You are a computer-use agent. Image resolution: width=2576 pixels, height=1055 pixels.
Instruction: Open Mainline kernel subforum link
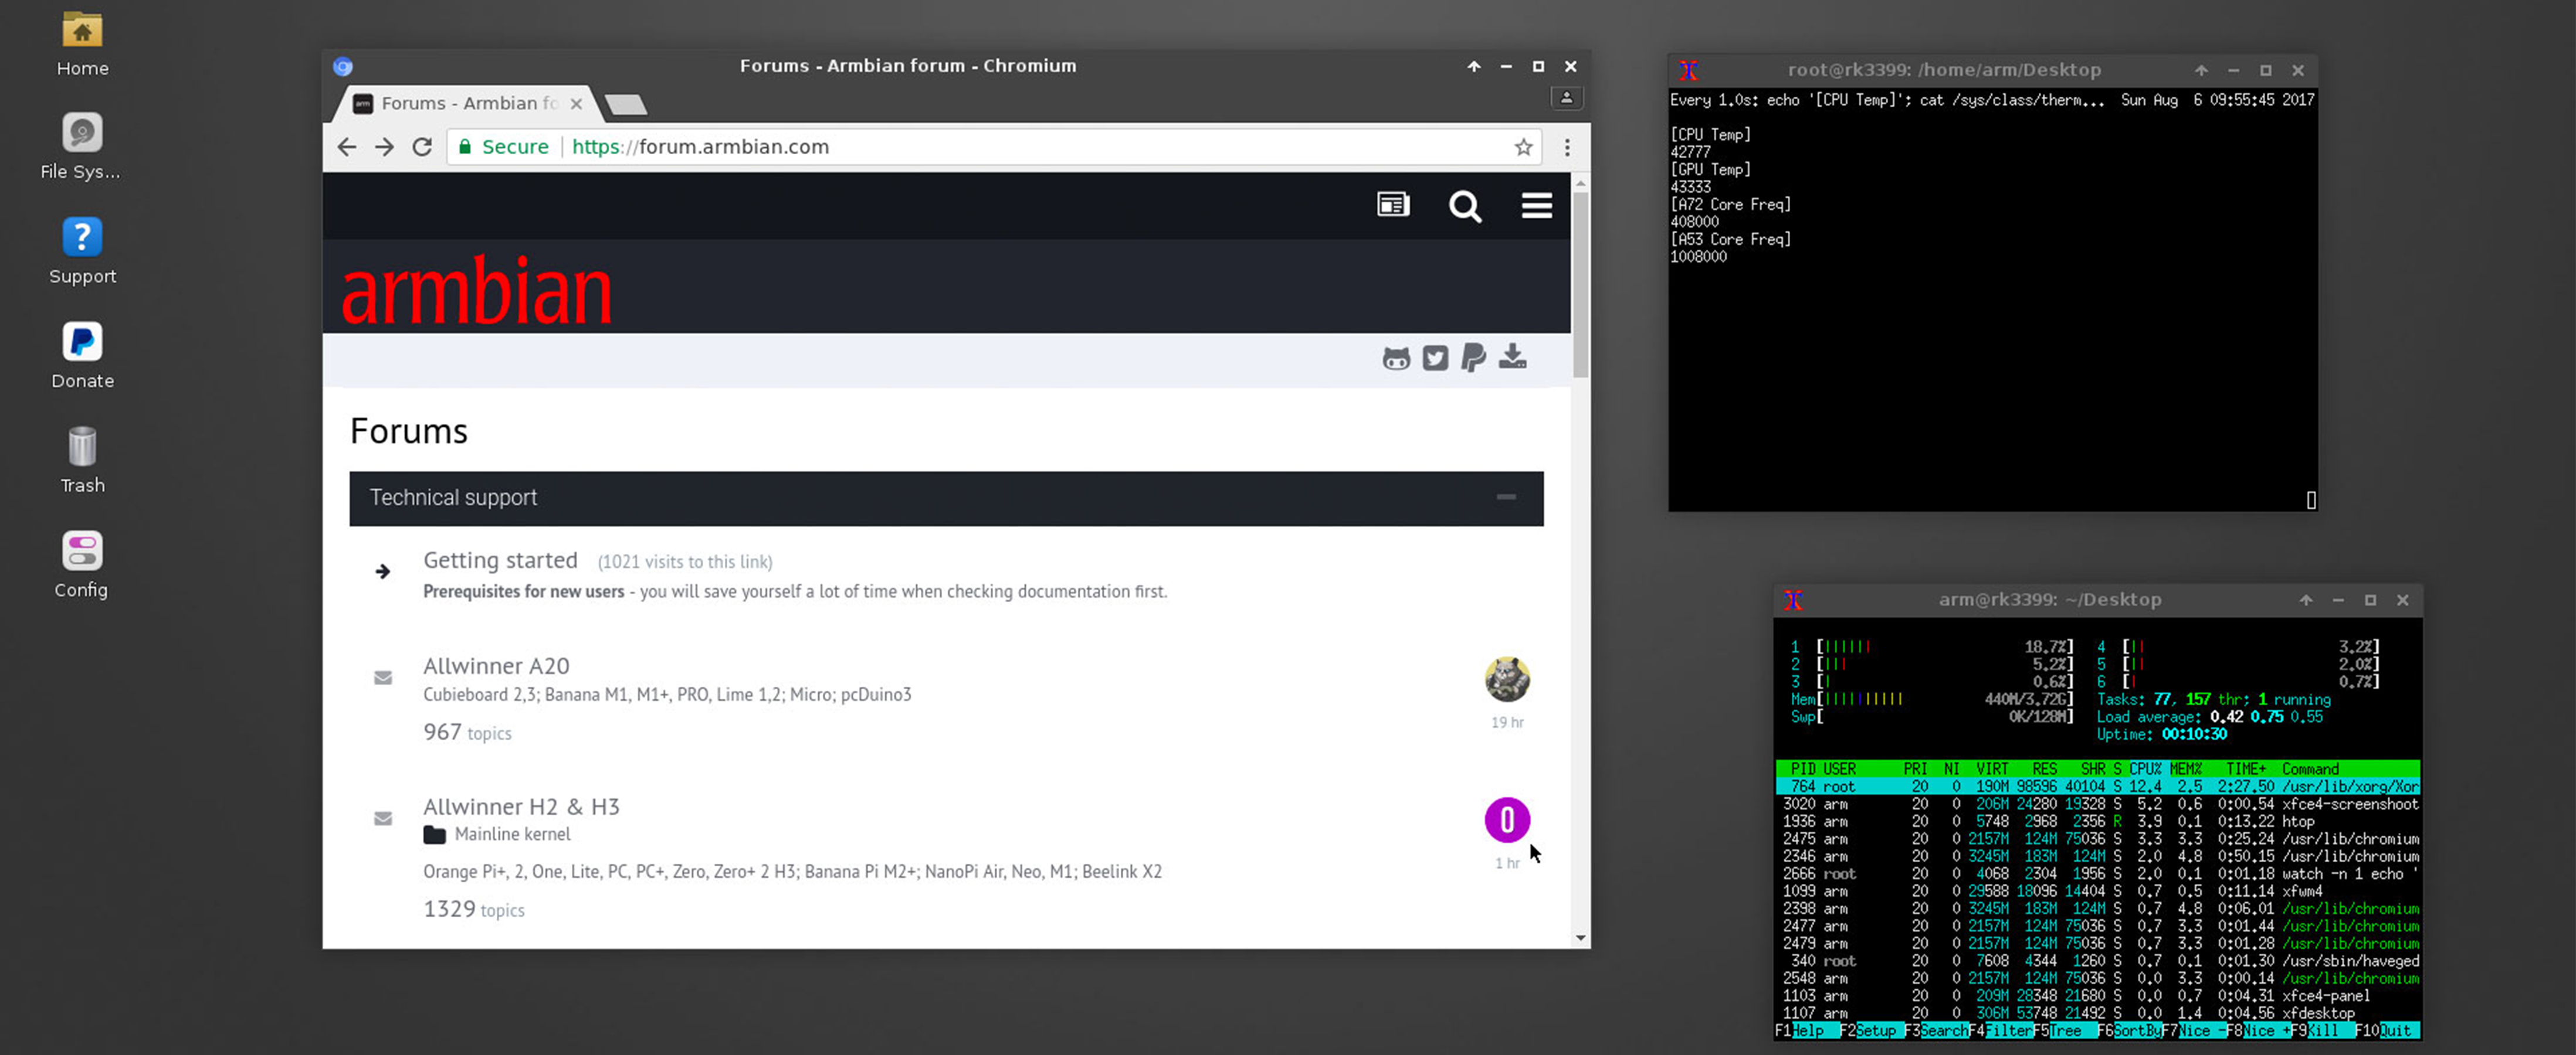[x=512, y=834]
